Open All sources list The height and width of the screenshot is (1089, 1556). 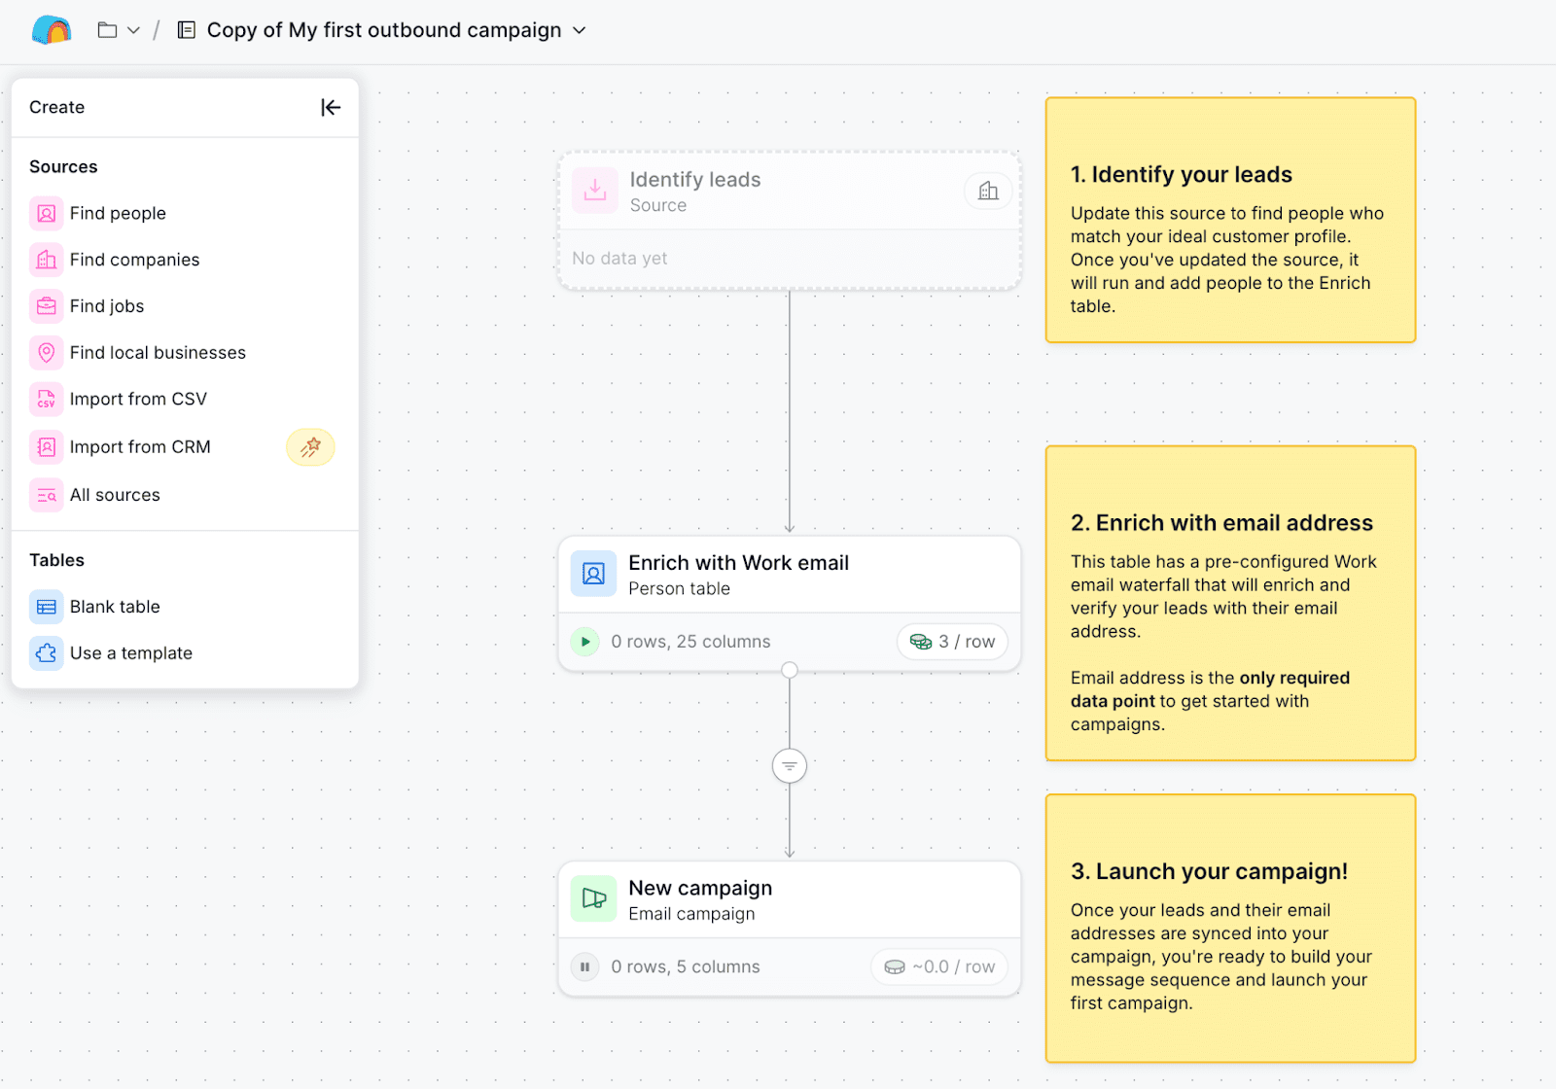coord(115,495)
